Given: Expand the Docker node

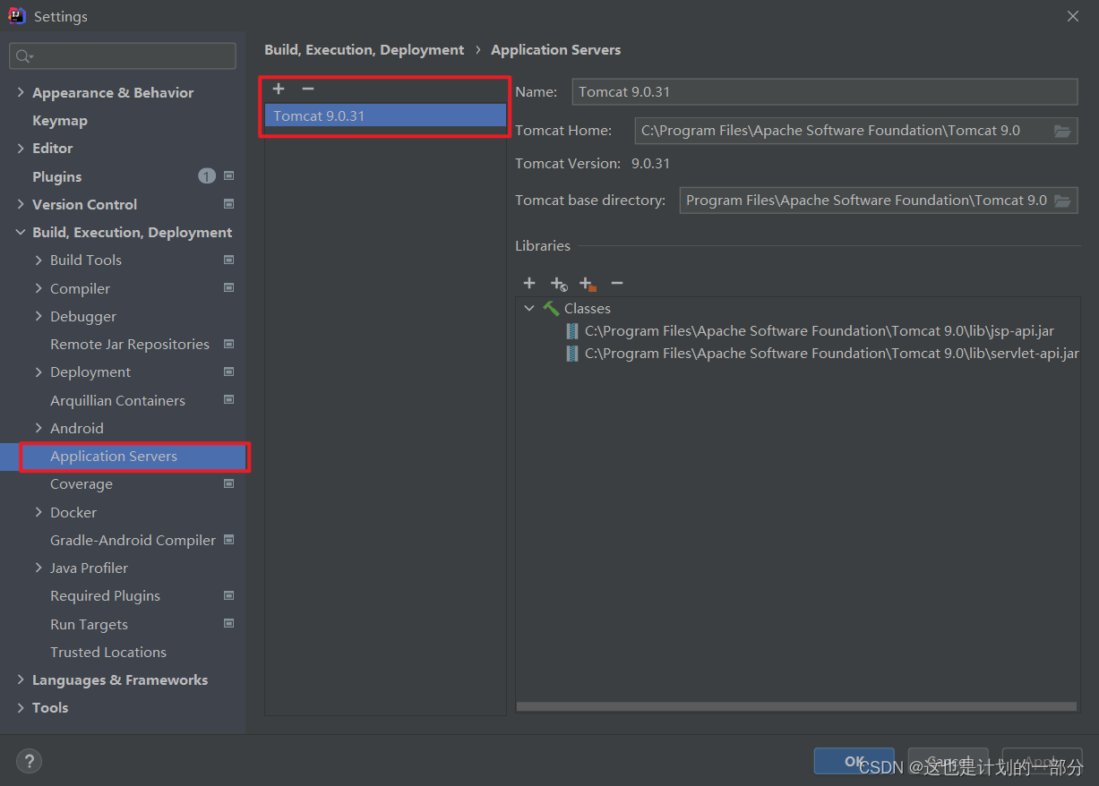Looking at the screenshot, I should coord(39,512).
